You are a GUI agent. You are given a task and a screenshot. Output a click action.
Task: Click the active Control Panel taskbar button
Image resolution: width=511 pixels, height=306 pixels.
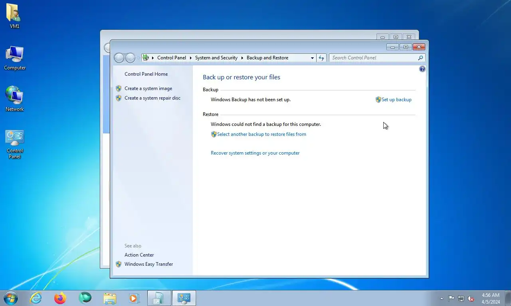tap(184, 298)
